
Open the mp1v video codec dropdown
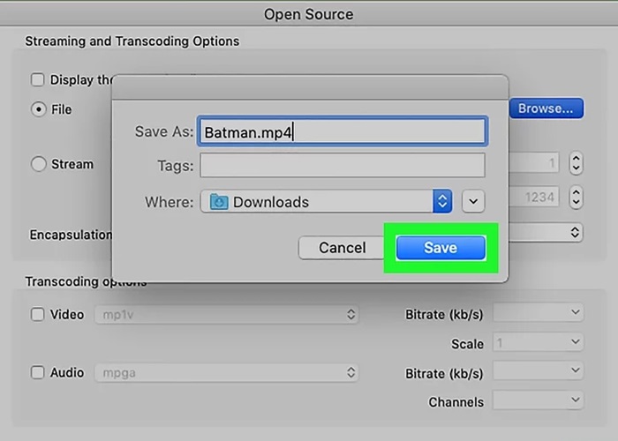(226, 314)
